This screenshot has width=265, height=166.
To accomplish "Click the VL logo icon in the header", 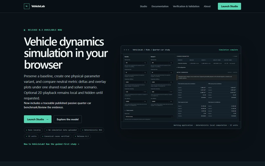I will tap(27, 6).
